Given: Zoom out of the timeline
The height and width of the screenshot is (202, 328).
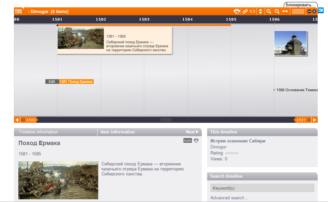Looking at the screenshot, I should point(277,11).
